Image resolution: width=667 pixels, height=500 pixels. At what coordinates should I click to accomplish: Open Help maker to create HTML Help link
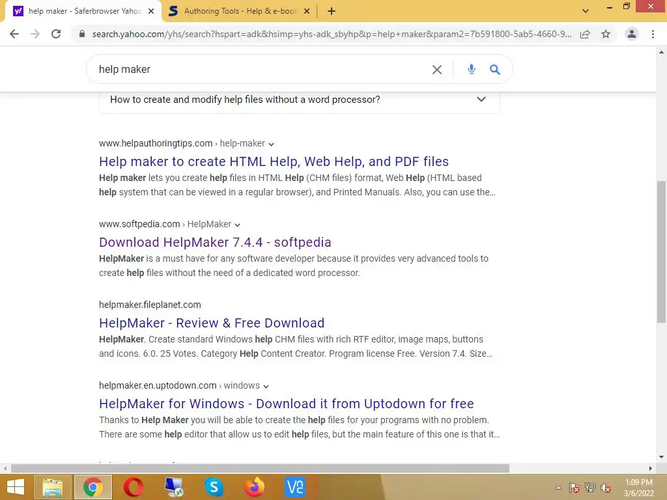(274, 161)
